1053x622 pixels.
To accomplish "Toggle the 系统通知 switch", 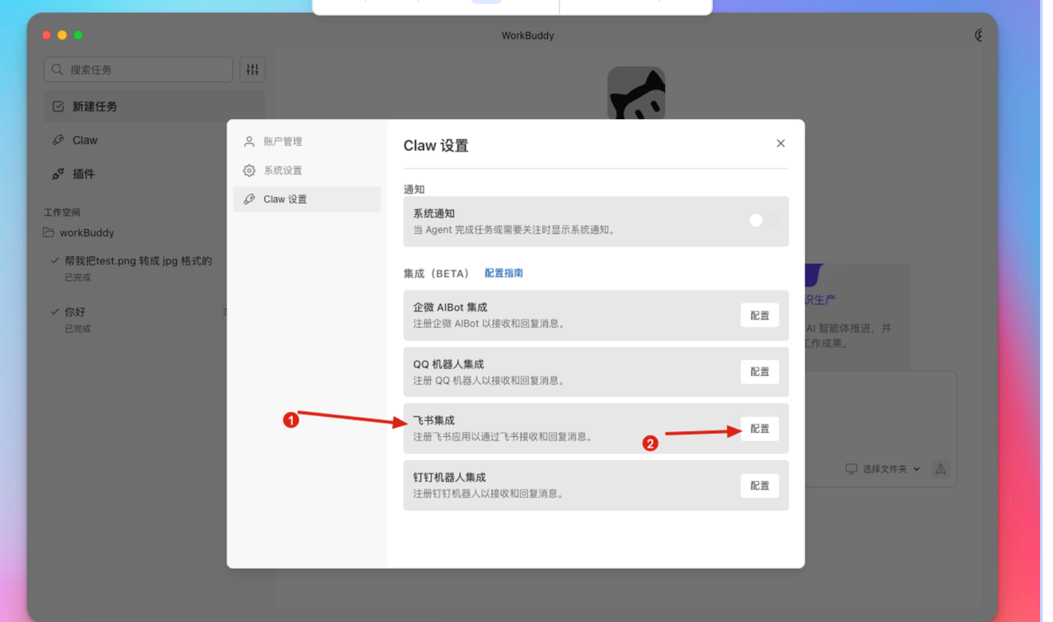I will (x=763, y=220).
